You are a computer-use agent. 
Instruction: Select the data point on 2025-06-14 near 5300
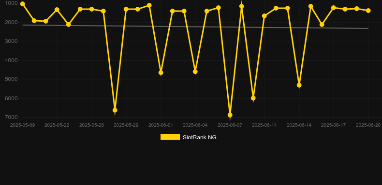tap(299, 85)
